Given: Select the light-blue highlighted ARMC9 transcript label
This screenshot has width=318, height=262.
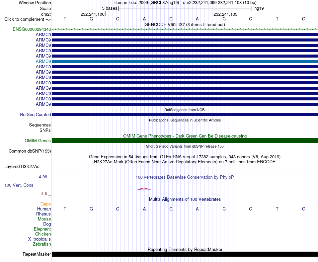Looking at the screenshot, I should coord(44,62).
